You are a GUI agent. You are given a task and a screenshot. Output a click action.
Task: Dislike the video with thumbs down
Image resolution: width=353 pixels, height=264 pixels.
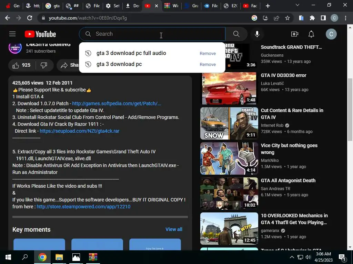[x=44, y=65]
